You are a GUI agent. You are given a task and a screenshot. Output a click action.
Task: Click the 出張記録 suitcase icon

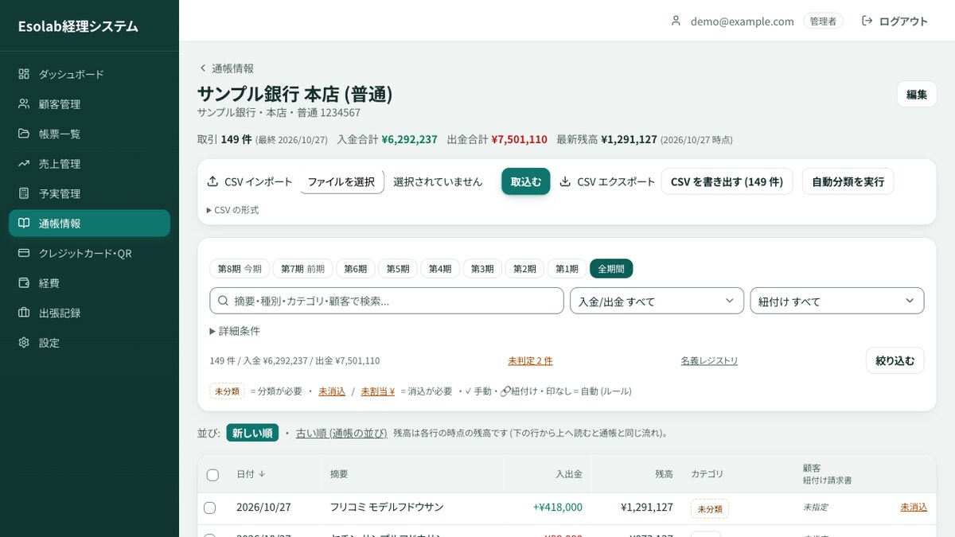coord(24,313)
